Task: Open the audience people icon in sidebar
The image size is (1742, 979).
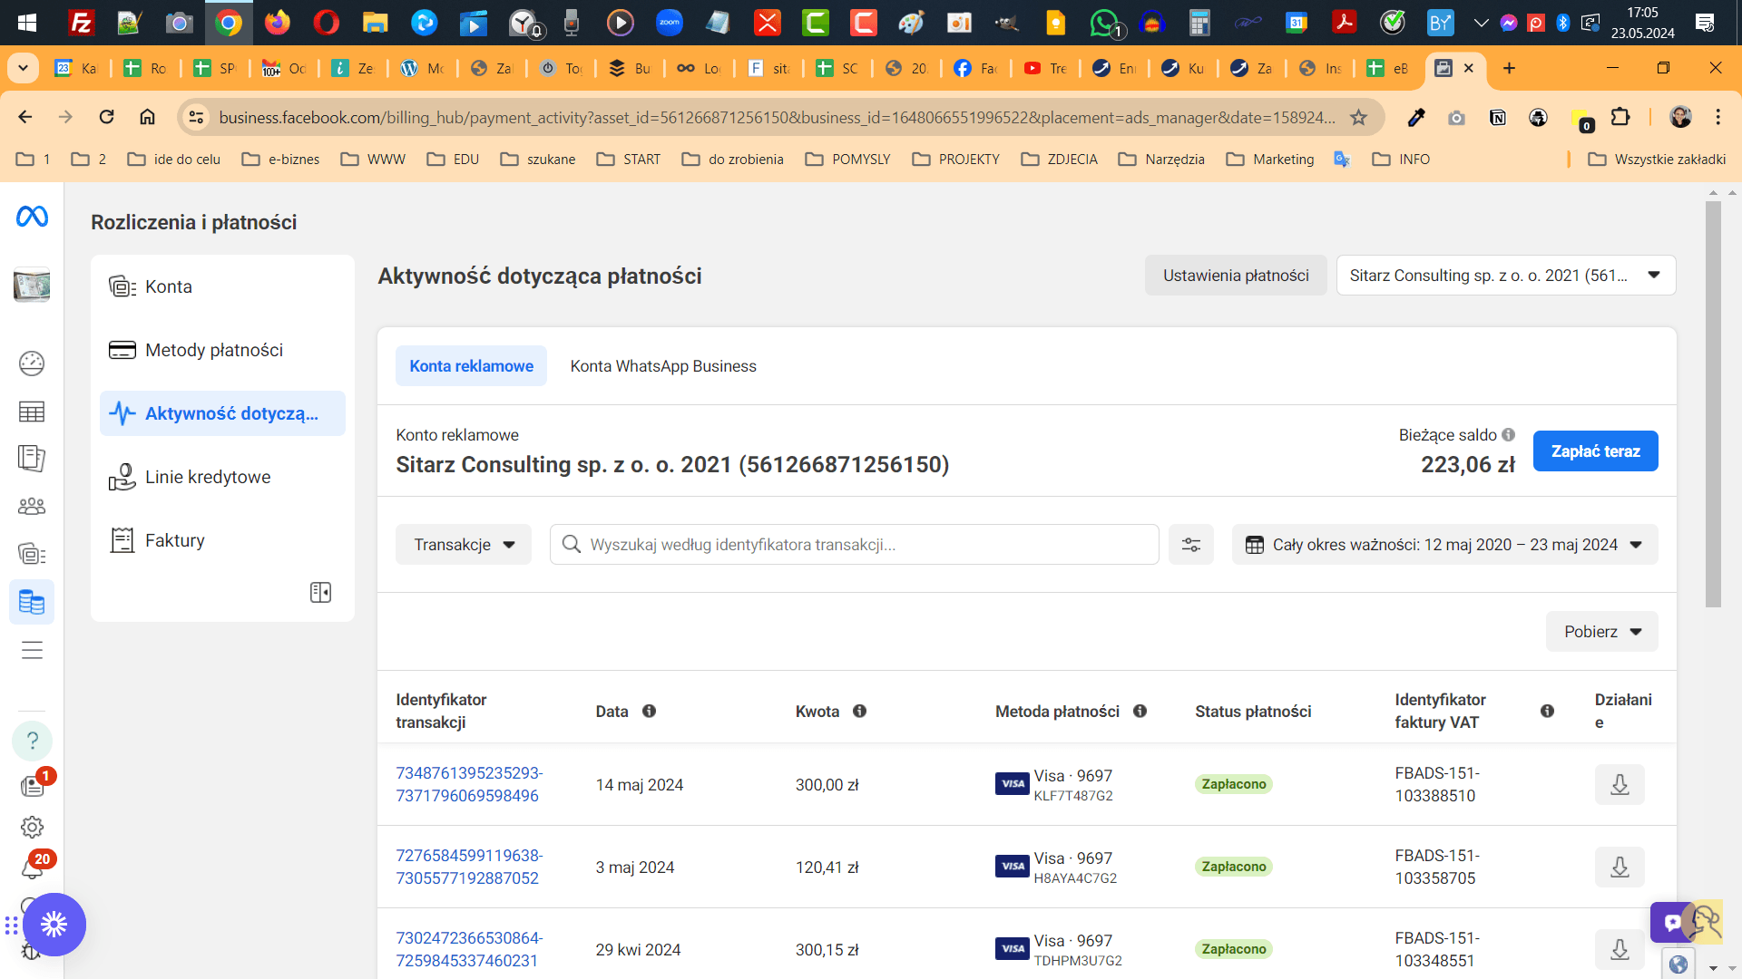Action: [x=32, y=506]
